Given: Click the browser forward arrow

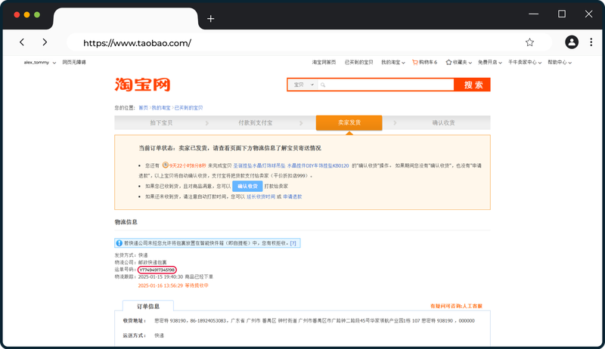Looking at the screenshot, I should point(45,42).
